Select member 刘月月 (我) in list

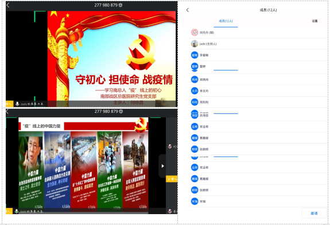coord(258,33)
